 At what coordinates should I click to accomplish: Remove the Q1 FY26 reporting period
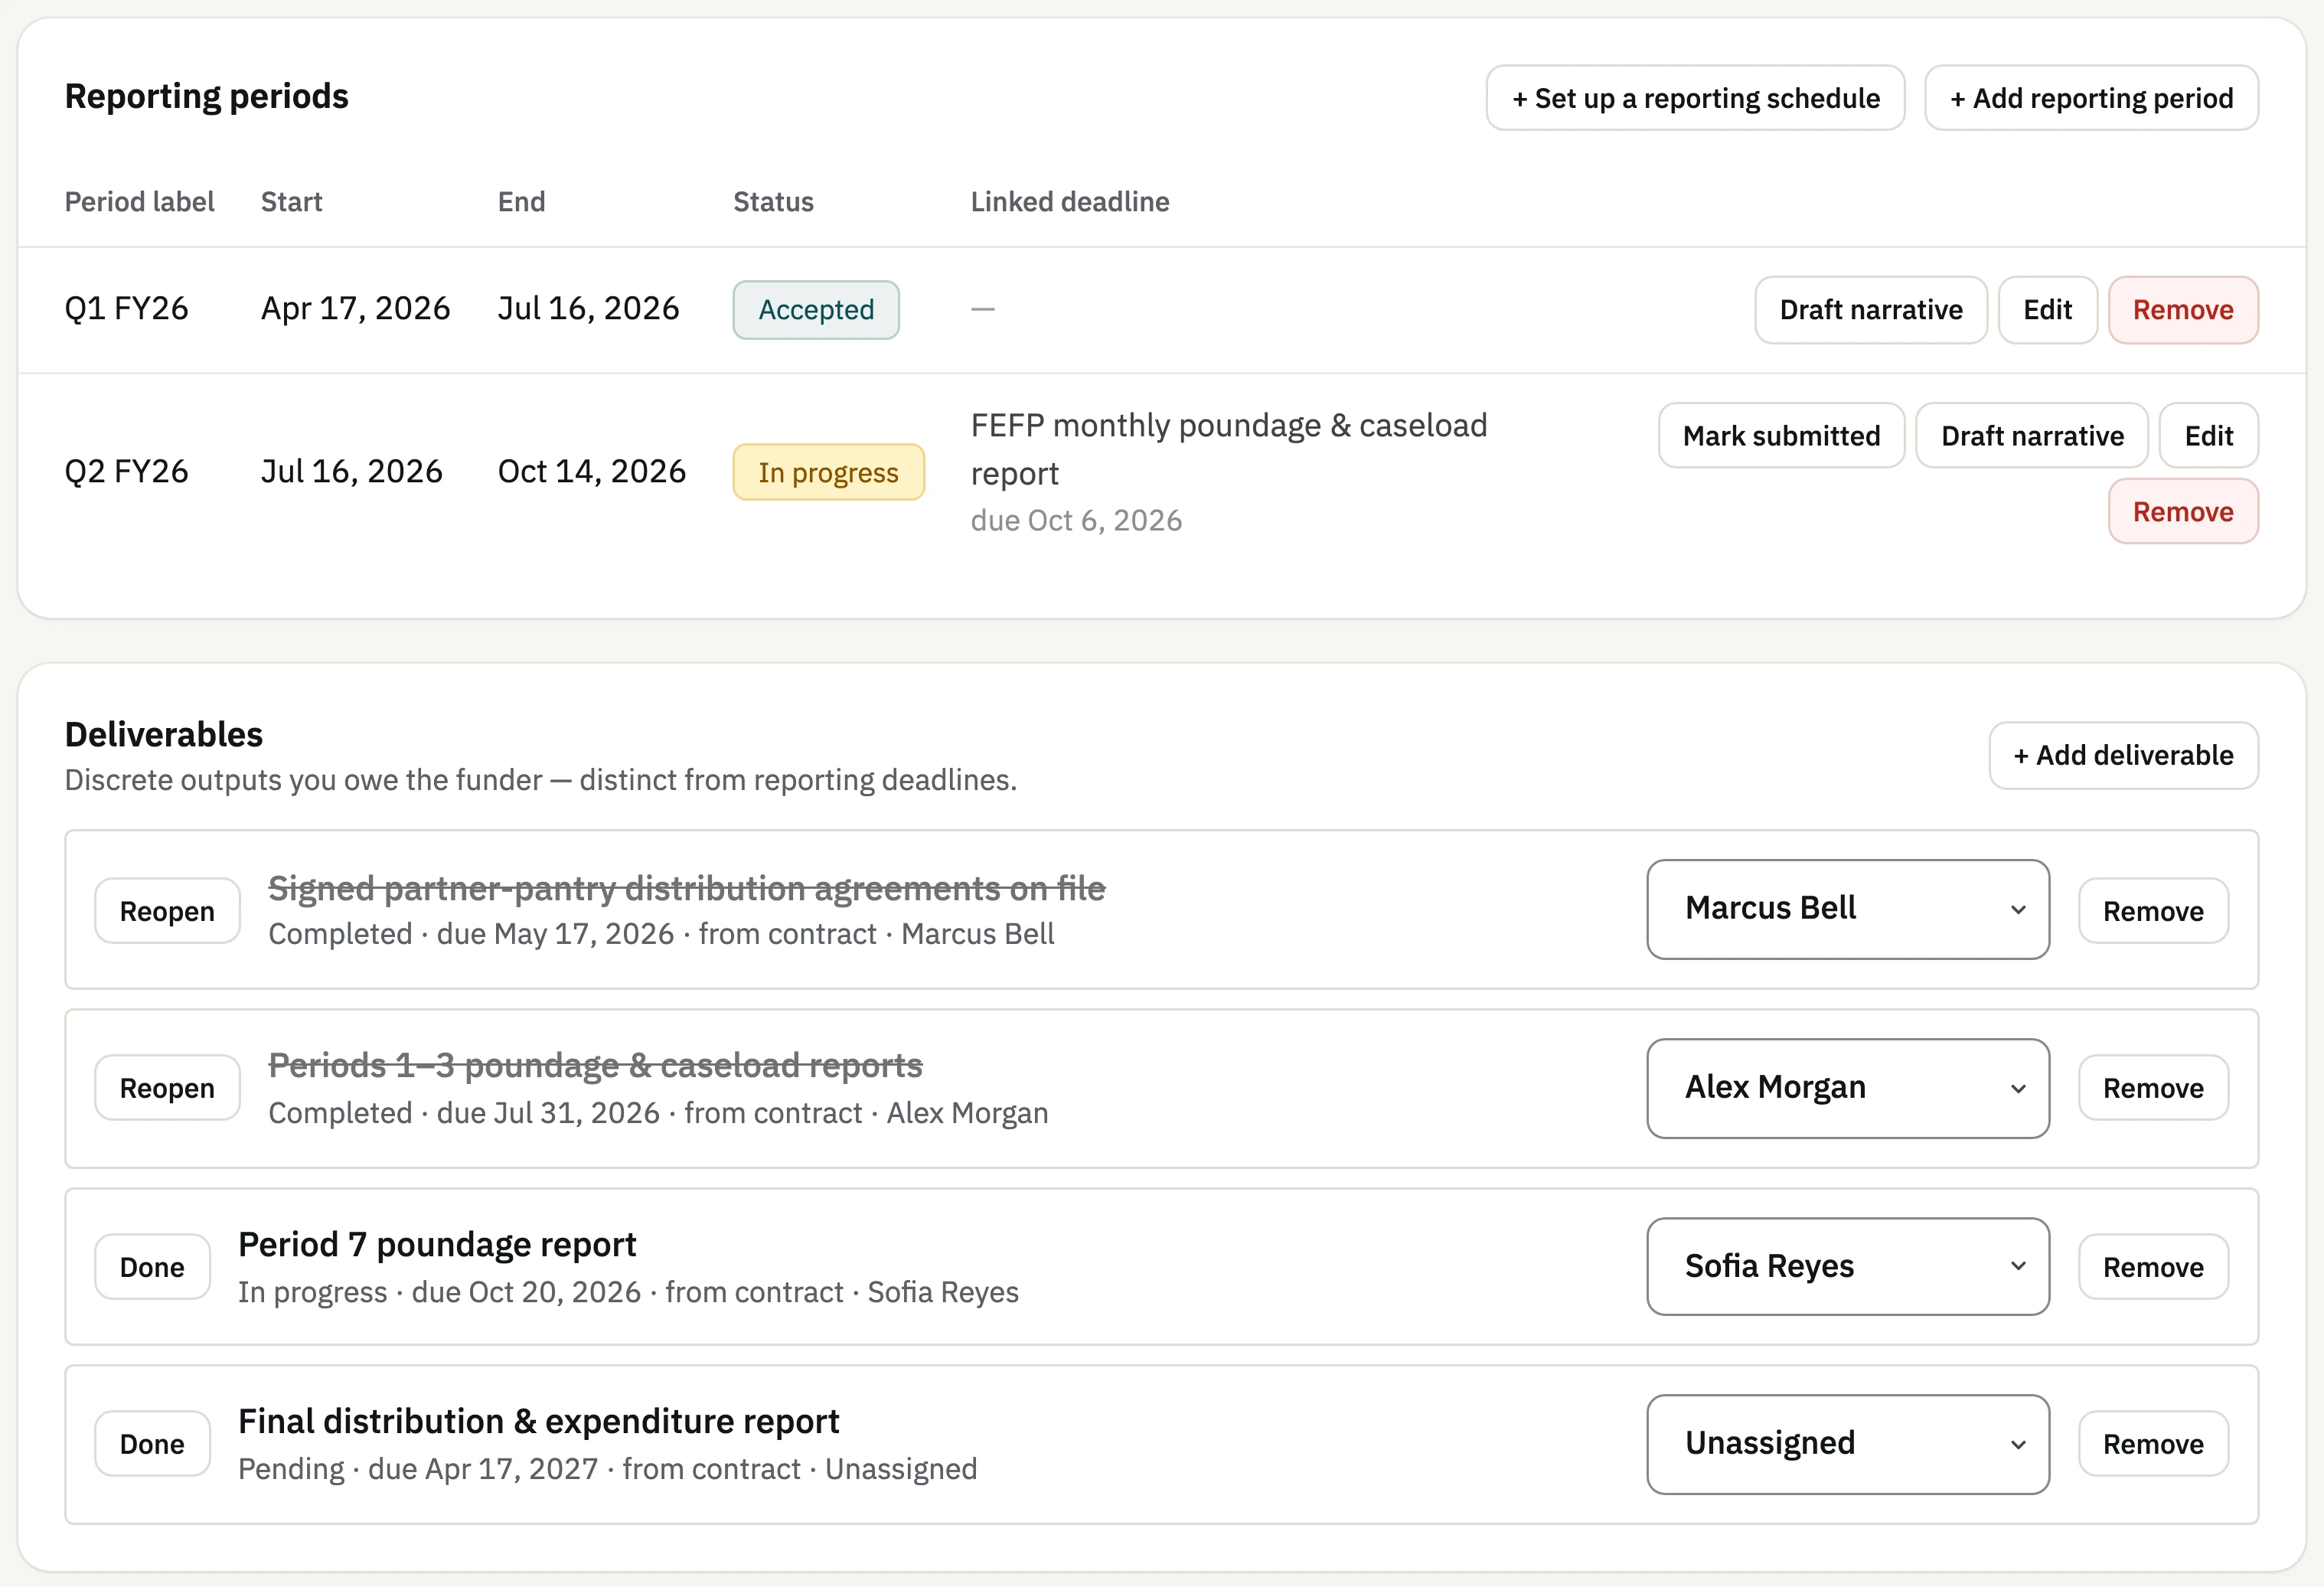2183,310
